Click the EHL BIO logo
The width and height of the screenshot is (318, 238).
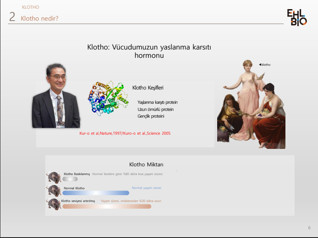[297, 17]
